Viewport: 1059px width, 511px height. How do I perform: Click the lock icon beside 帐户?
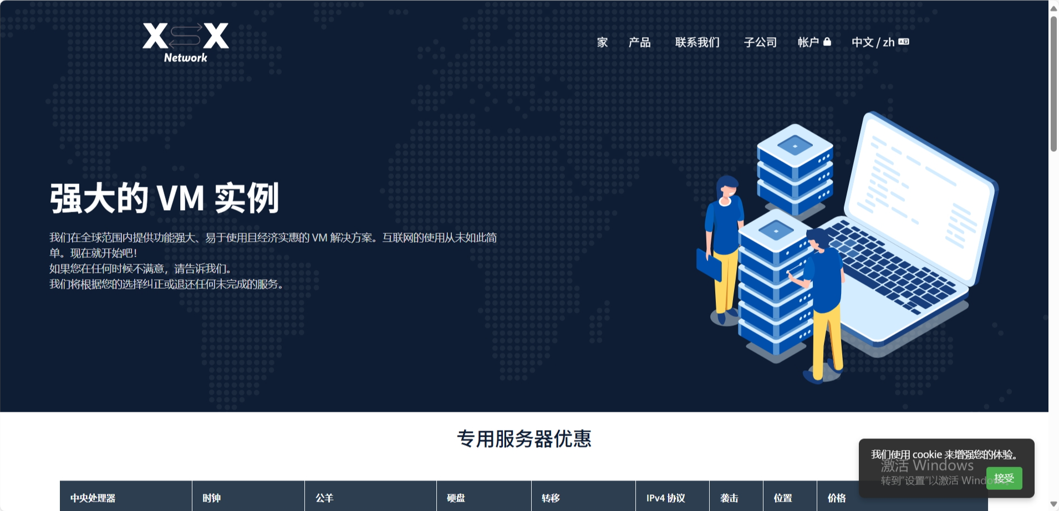(x=827, y=42)
